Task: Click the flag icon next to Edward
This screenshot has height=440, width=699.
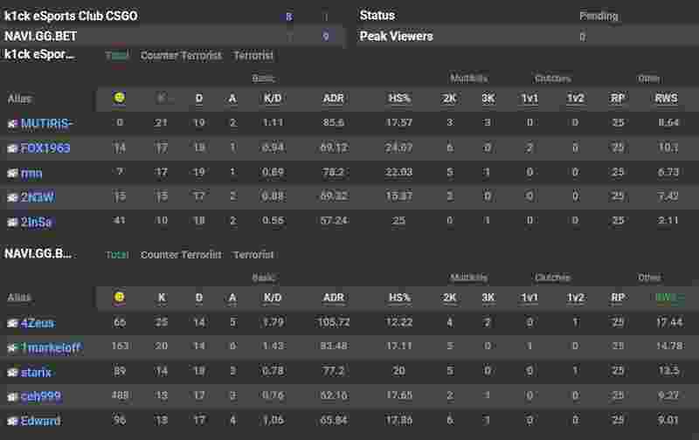Action: click(12, 421)
